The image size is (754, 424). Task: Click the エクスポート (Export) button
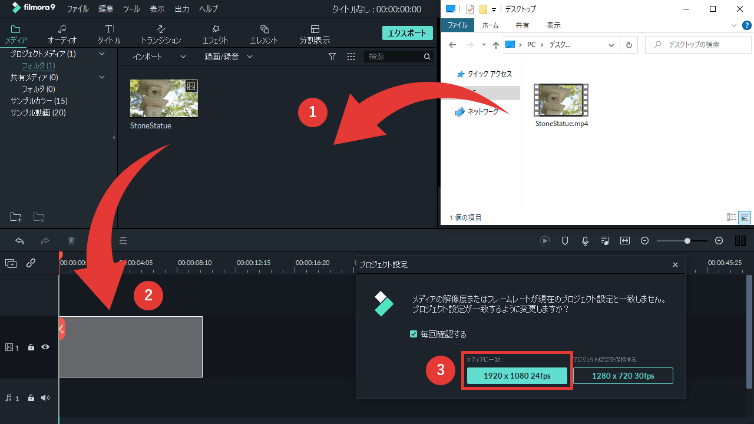click(407, 33)
